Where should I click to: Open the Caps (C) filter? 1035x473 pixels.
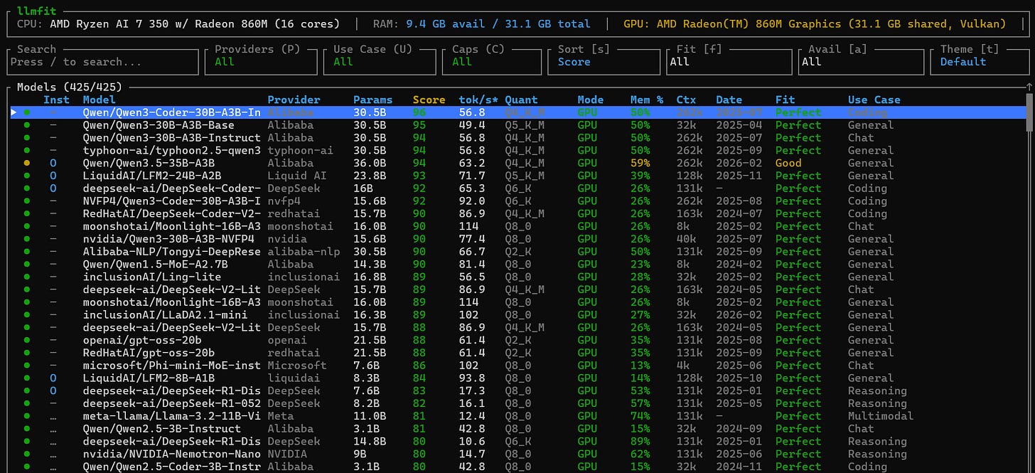click(492, 62)
